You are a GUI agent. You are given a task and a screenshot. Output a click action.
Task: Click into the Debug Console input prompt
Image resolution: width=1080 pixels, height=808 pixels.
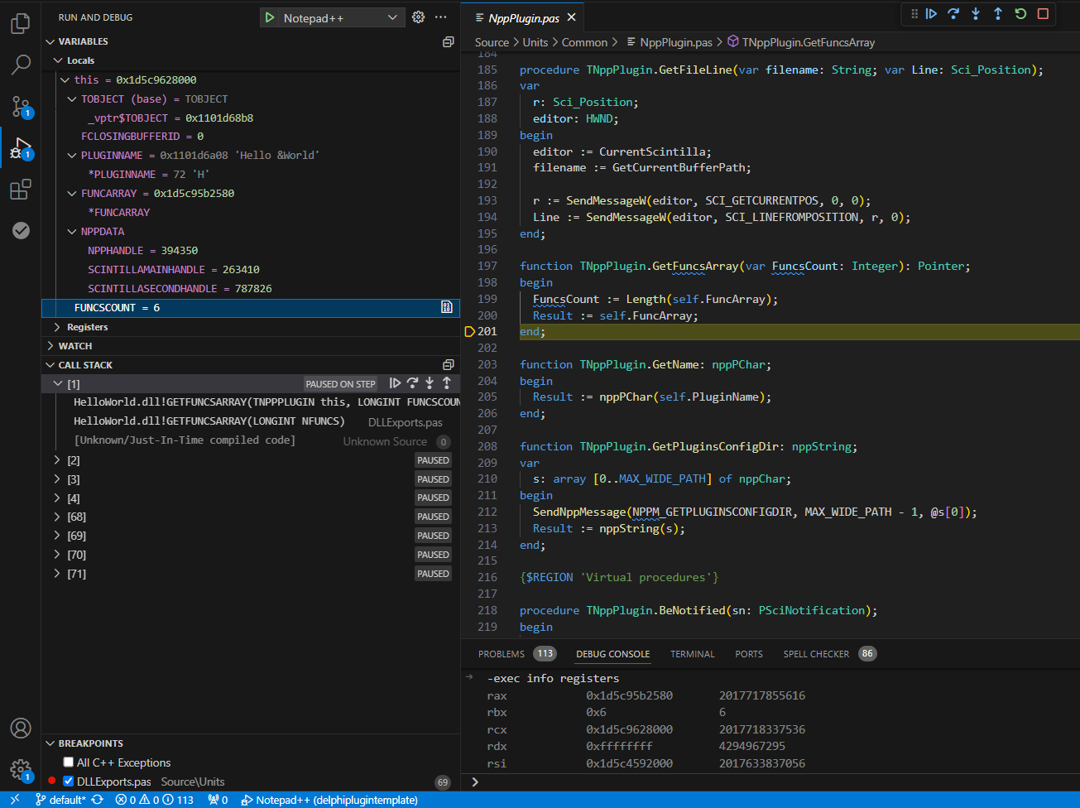(x=662, y=782)
